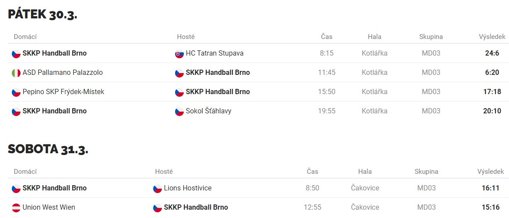Viewport: 509px width, 218px height.
Task: Click the 24:6 match result
Action: pyautogui.click(x=492, y=53)
